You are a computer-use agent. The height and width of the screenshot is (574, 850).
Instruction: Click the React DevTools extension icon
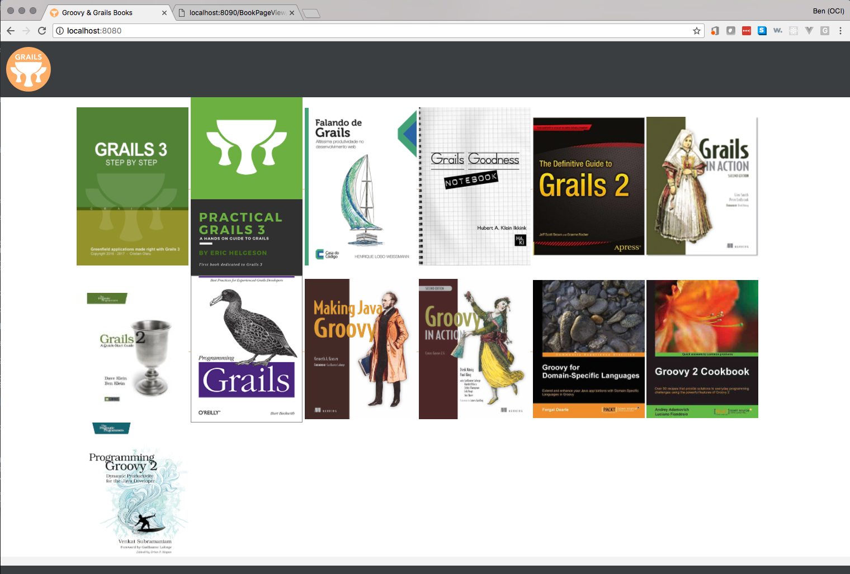793,31
